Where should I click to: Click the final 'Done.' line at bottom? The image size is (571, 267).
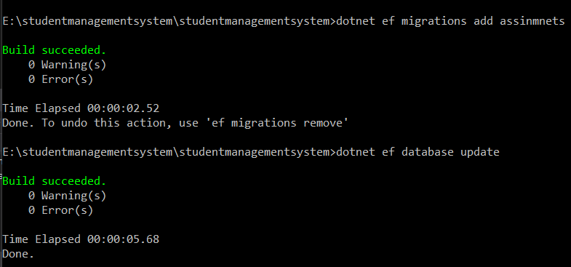pyautogui.click(x=18, y=254)
